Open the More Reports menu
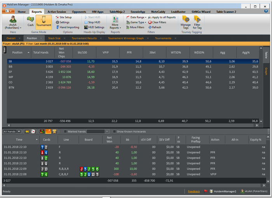The image size is (272, 198). pos(115,22)
